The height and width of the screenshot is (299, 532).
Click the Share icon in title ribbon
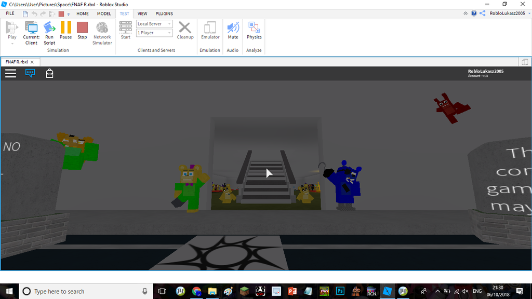[x=483, y=13]
